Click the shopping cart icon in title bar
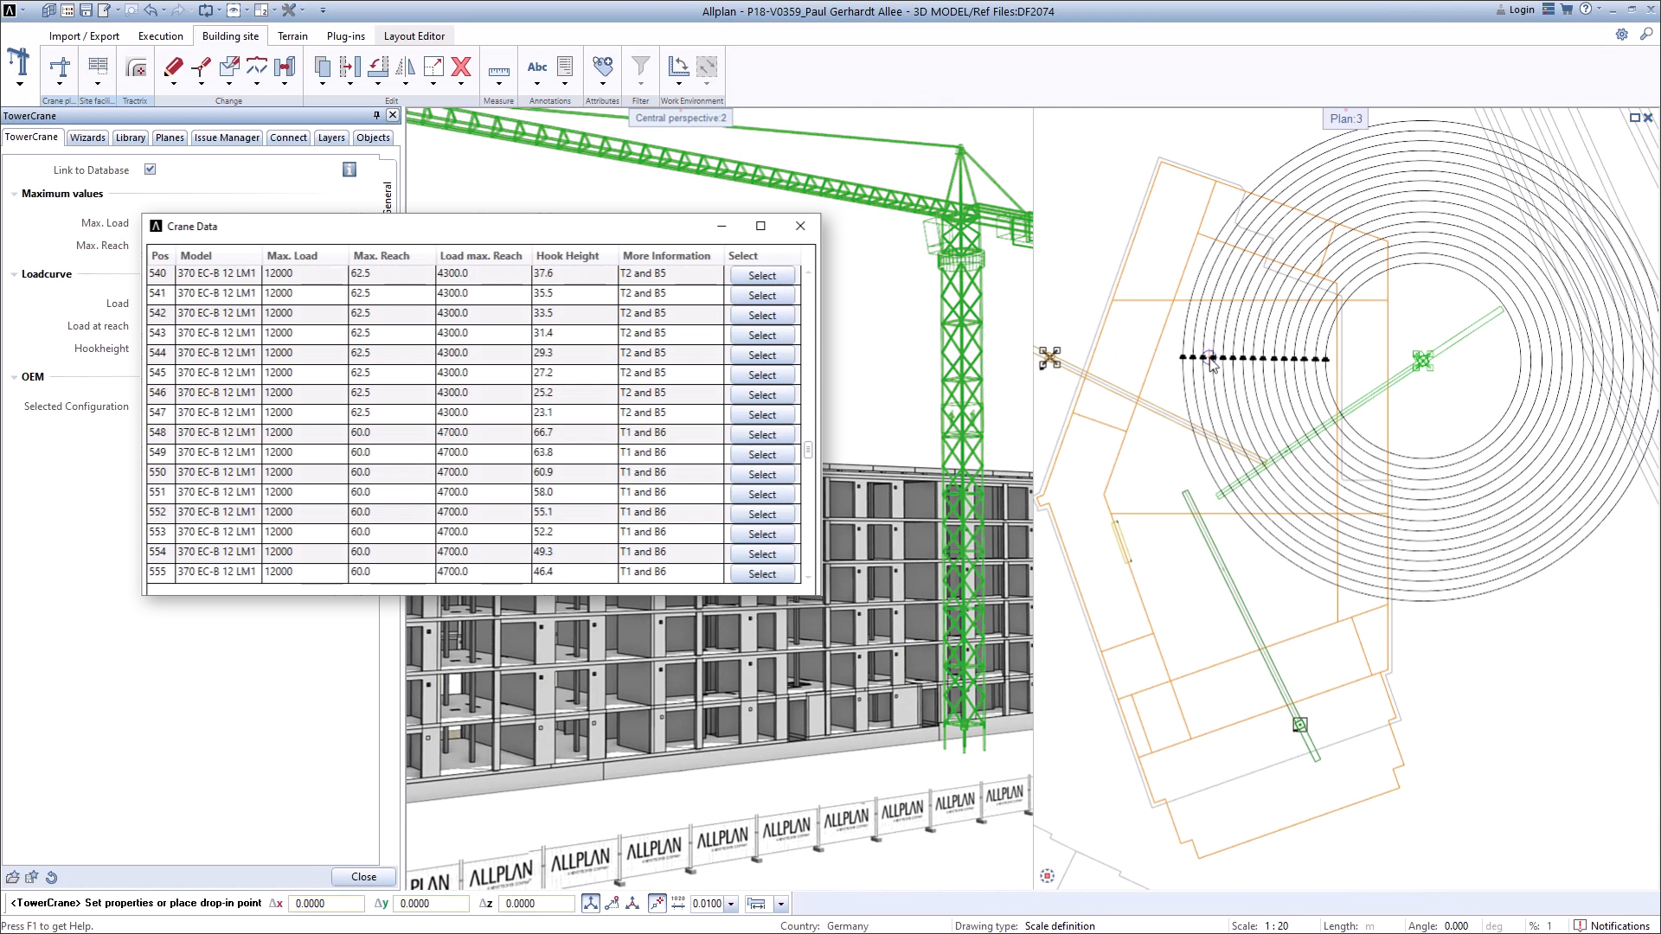 click(1567, 10)
